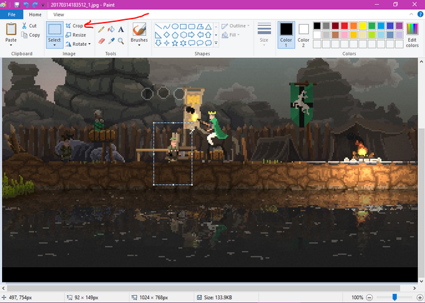This screenshot has height=303, width=425.
Task: Select the Oval shape
Action: [x=175, y=27]
